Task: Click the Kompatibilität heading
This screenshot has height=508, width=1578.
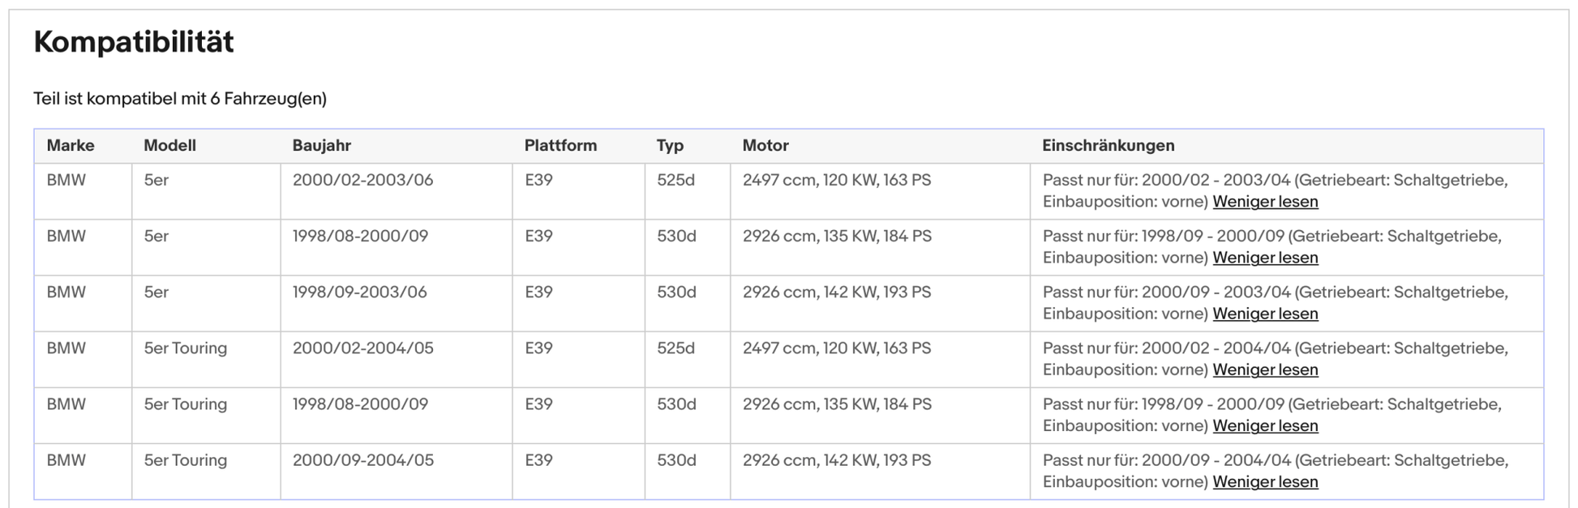Action: (134, 42)
